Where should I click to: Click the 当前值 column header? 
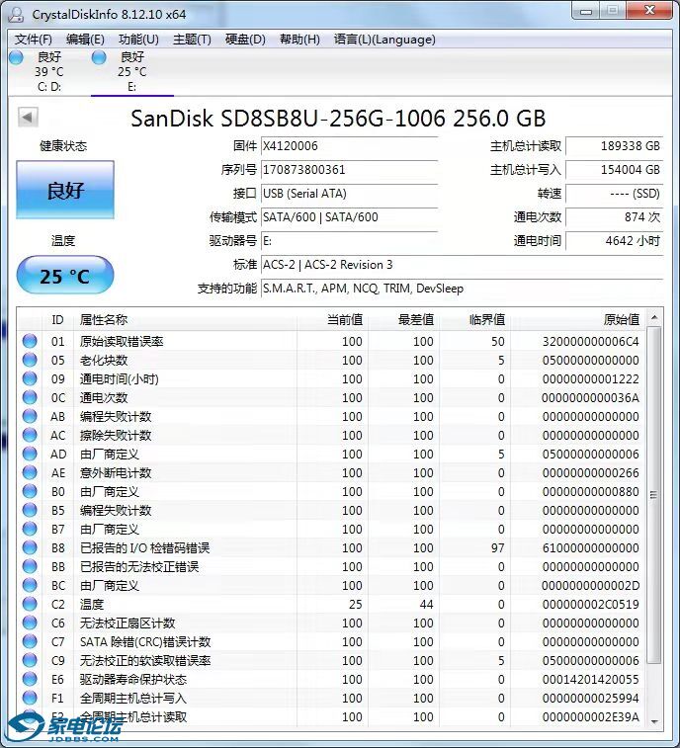[x=333, y=319]
